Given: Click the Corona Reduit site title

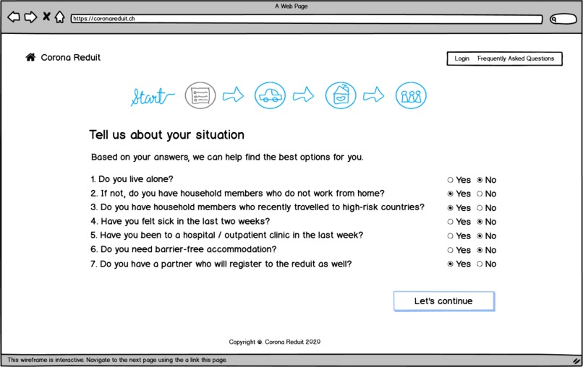Looking at the screenshot, I should [71, 58].
